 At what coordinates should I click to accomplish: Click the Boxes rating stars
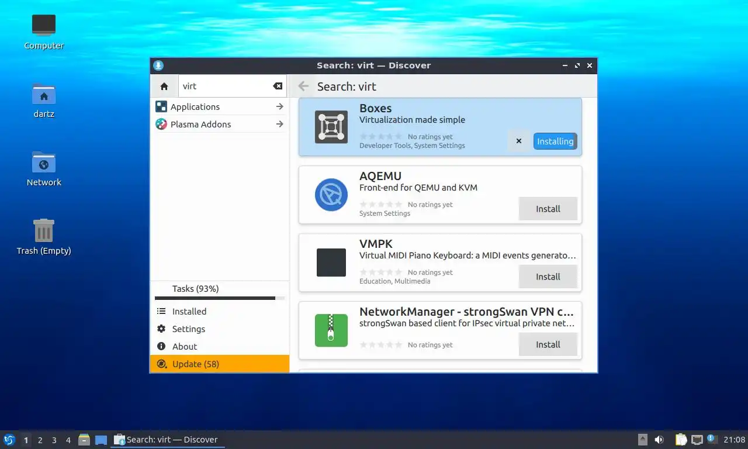point(381,137)
